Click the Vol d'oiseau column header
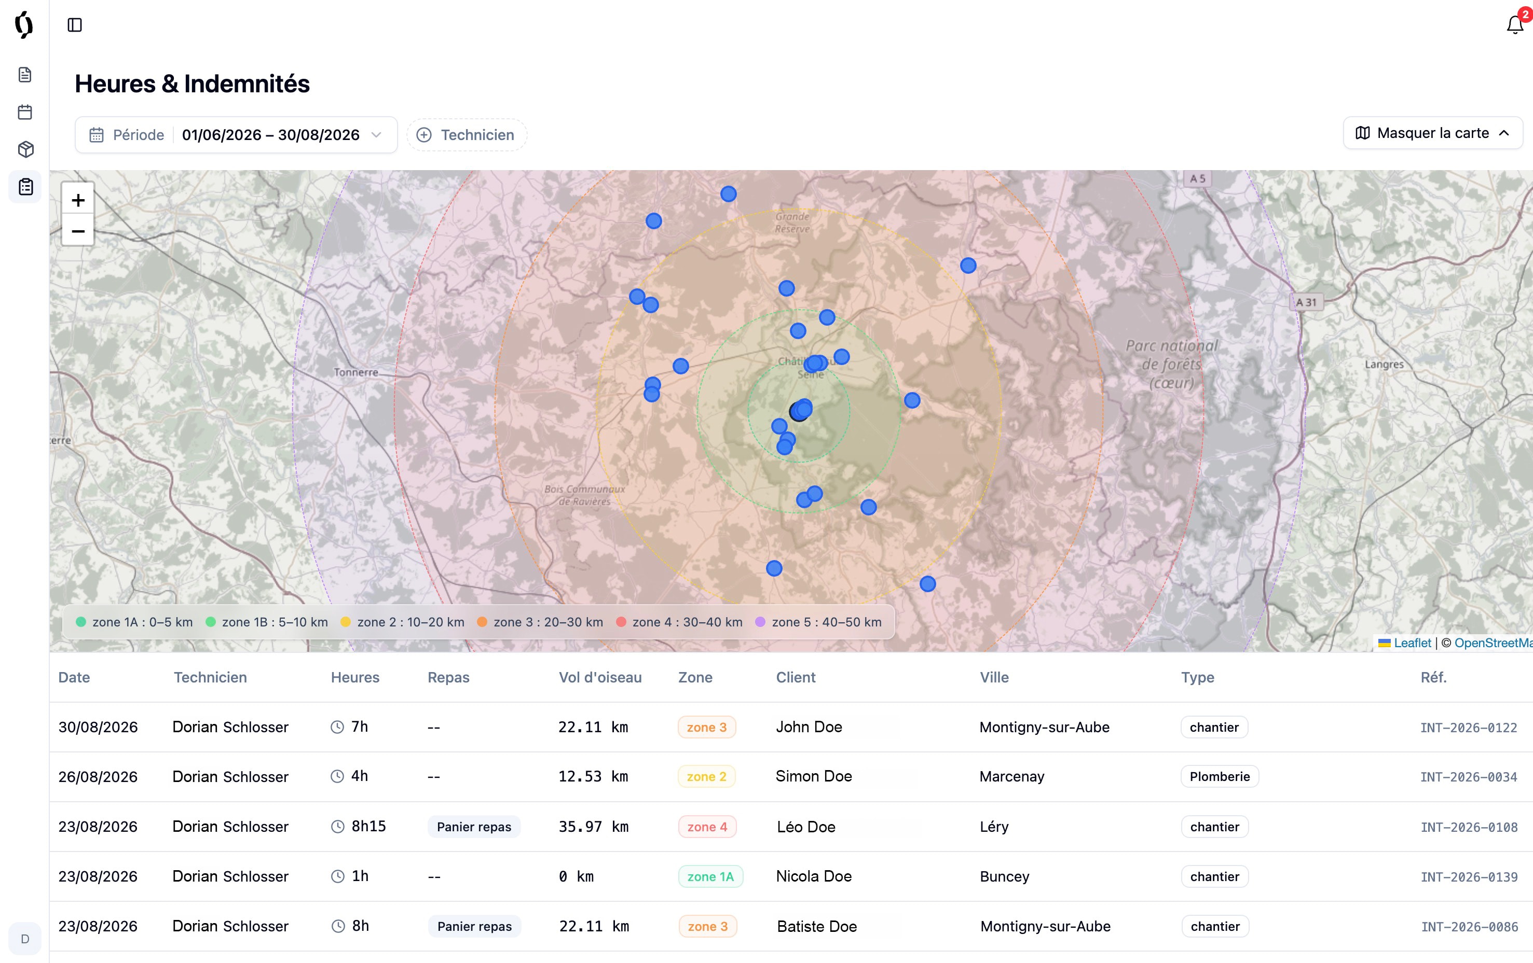 point(600,677)
